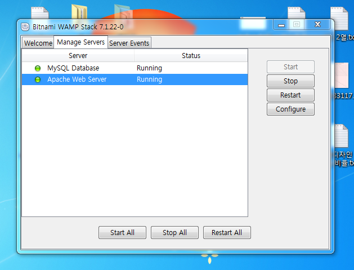
Task: Click the disabled Start button
Action: 290,67
